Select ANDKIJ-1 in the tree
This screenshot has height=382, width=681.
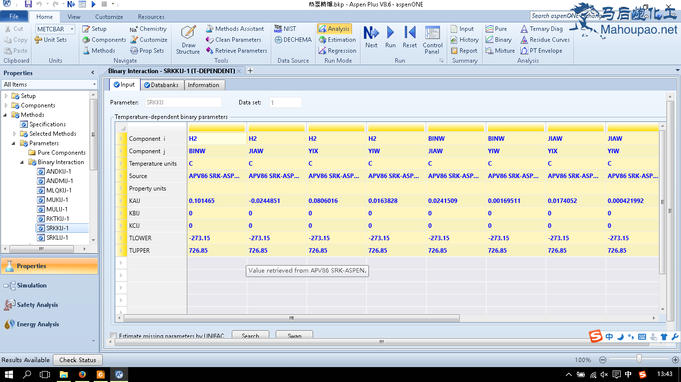coord(58,172)
